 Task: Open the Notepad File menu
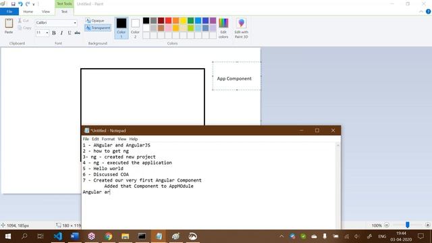click(86, 139)
